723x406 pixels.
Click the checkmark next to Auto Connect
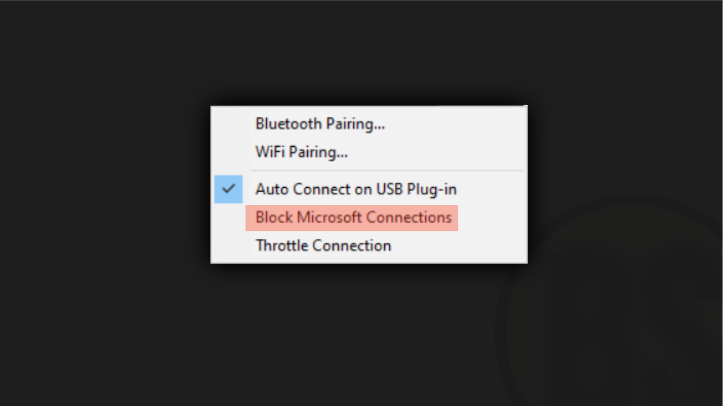(228, 189)
